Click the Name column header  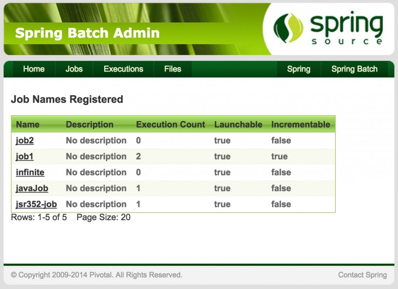tap(27, 124)
